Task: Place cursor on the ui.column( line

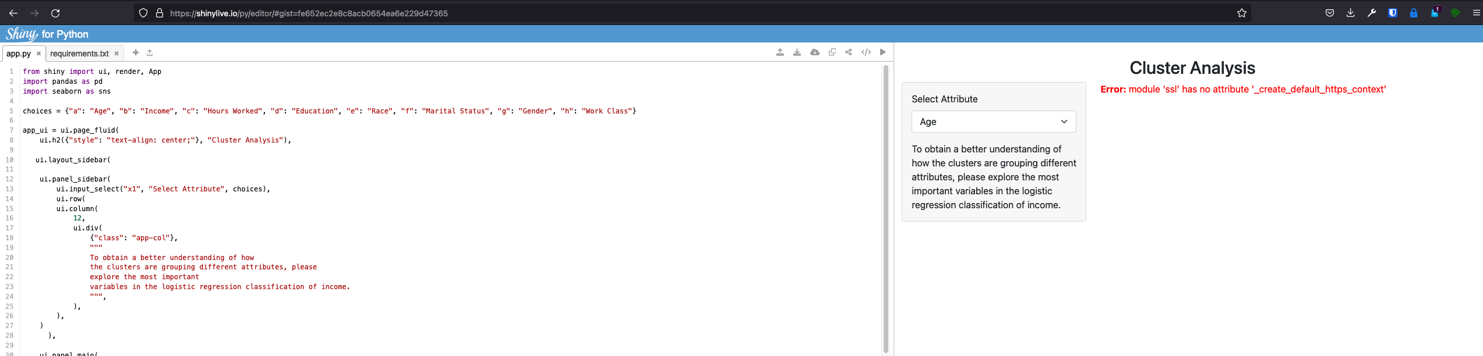Action: 77,209
